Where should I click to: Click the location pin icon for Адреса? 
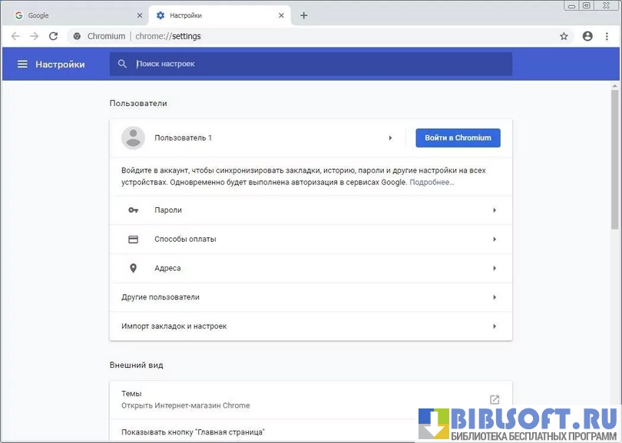133,268
